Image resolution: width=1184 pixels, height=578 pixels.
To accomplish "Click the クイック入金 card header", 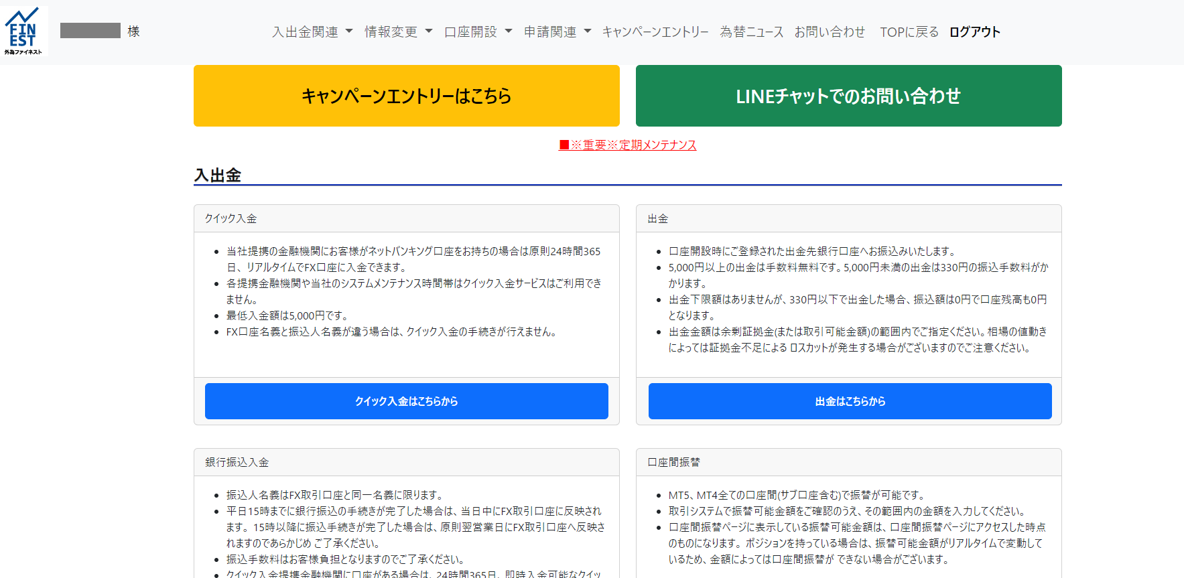I will (406, 219).
